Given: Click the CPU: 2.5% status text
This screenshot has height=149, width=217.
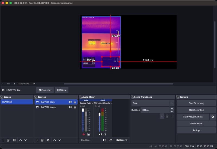Looking at the screenshot, I should click(189, 146).
